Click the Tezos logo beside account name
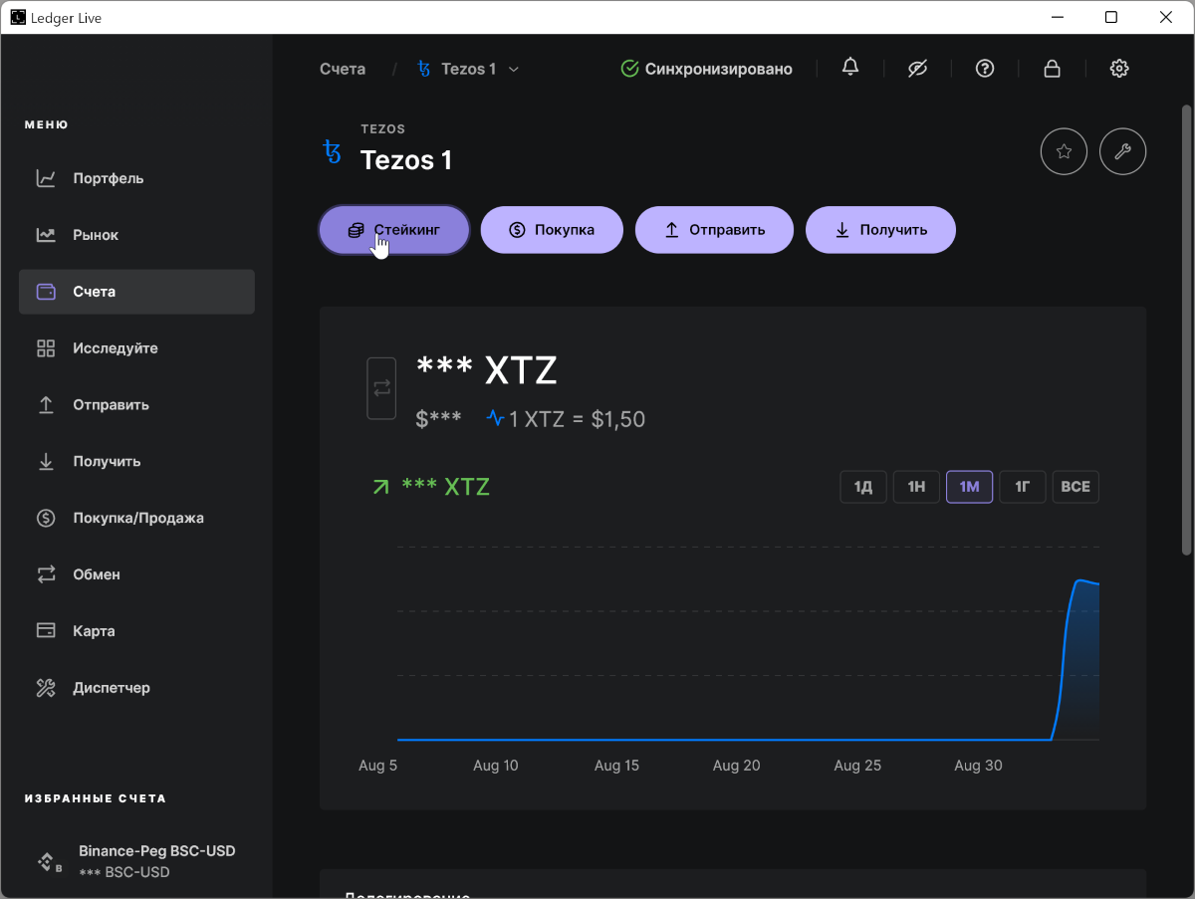 click(332, 151)
